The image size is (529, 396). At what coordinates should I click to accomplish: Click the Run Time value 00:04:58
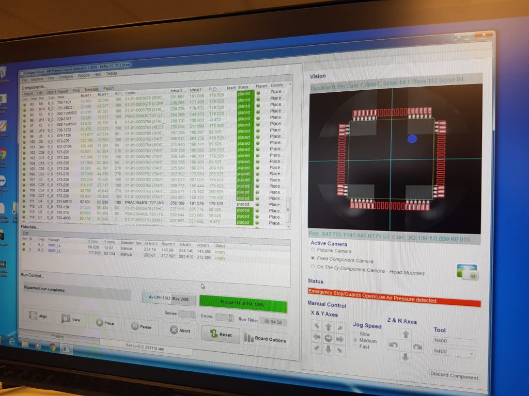click(x=273, y=322)
